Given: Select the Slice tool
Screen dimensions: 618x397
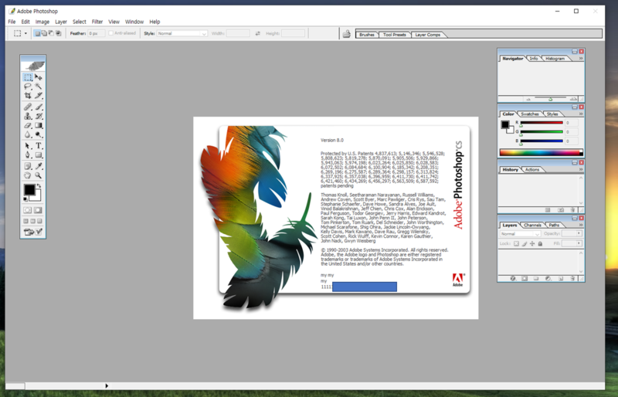Looking at the screenshot, I should click(39, 96).
